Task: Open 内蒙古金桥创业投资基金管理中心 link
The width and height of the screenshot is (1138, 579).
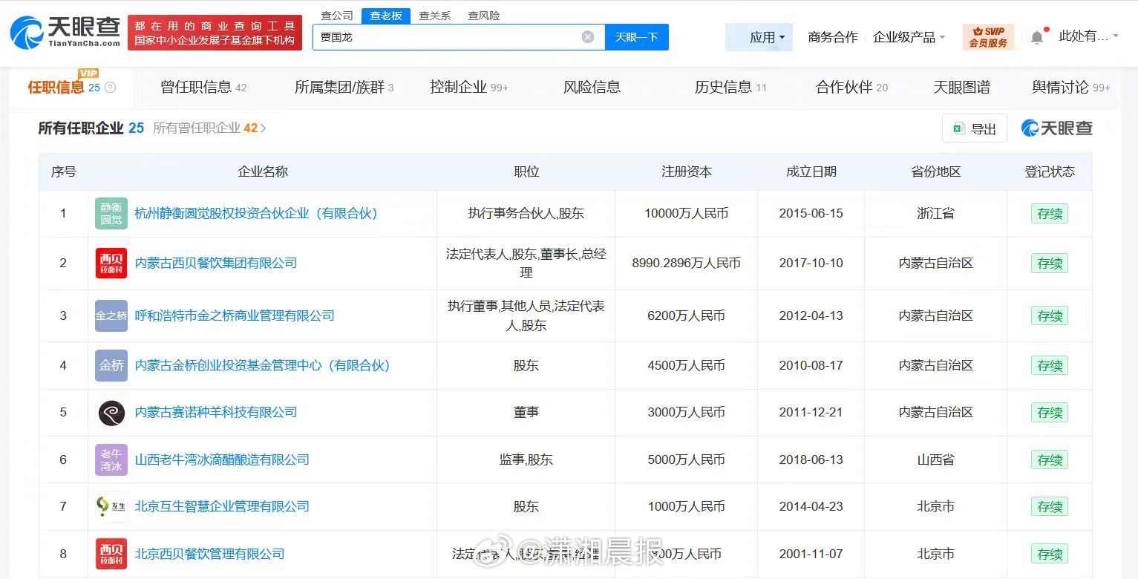Action: (x=262, y=365)
